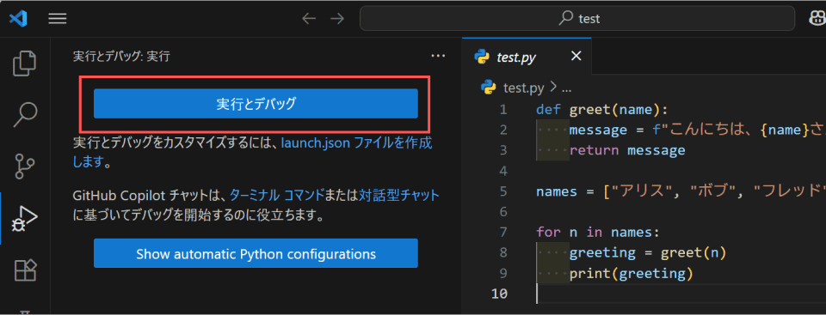Open the launch.json ファイルを作成します link
The height and width of the screenshot is (315, 826).
click(x=252, y=152)
